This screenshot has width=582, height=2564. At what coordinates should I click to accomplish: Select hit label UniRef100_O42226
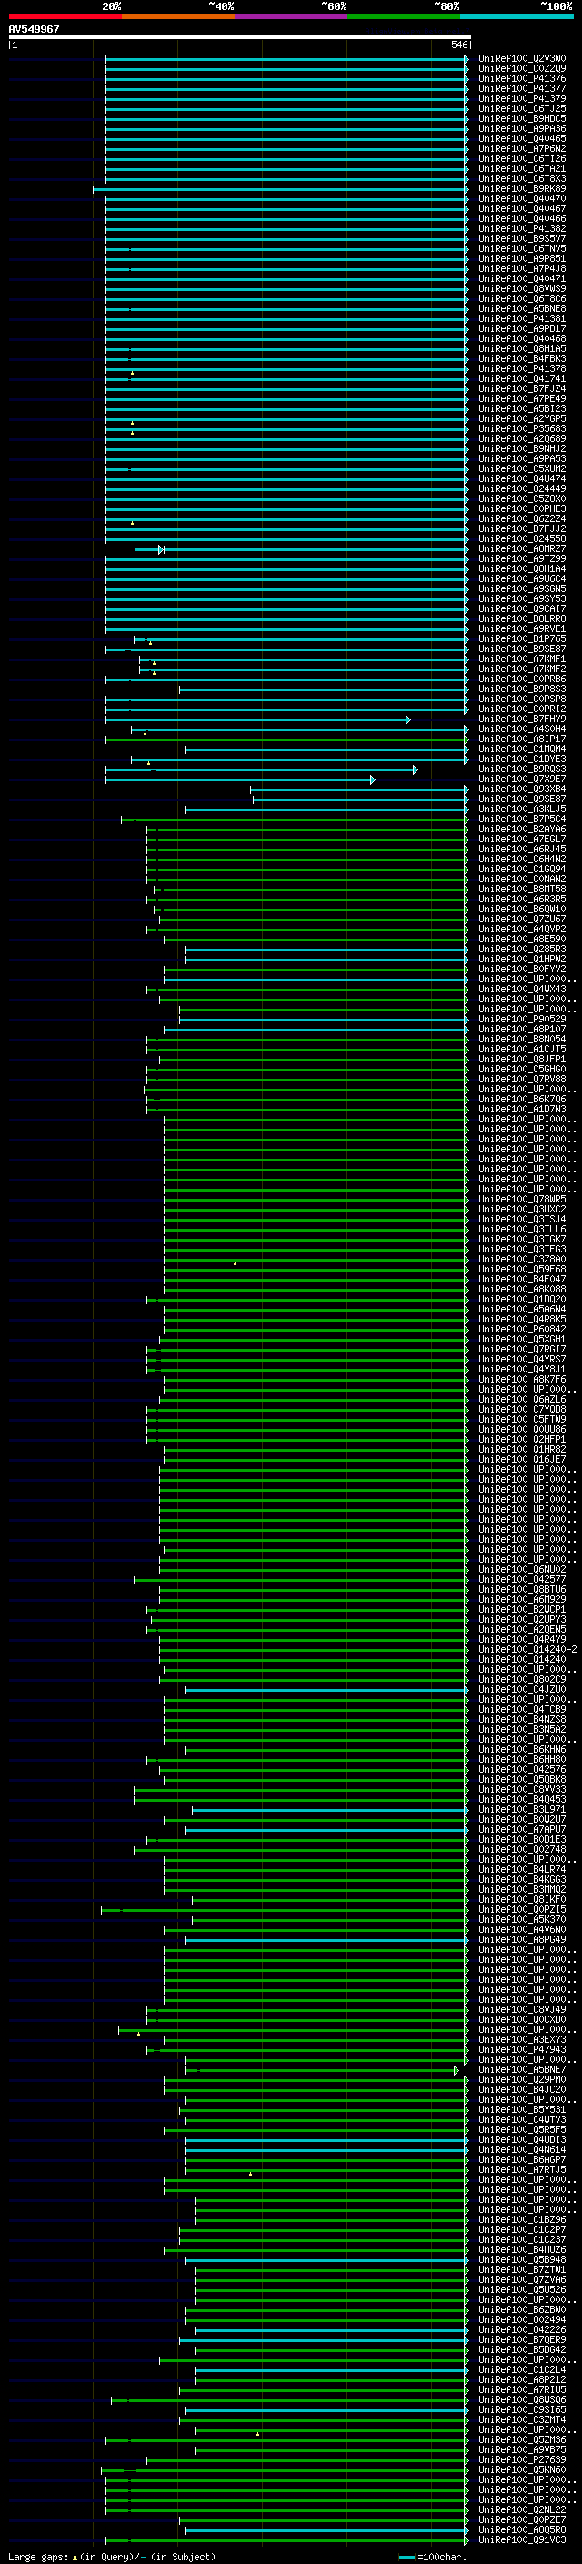[522, 2329]
